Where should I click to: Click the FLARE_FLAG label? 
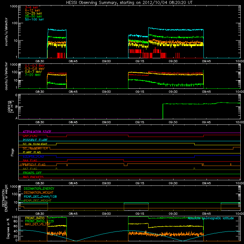coord(32,152)
